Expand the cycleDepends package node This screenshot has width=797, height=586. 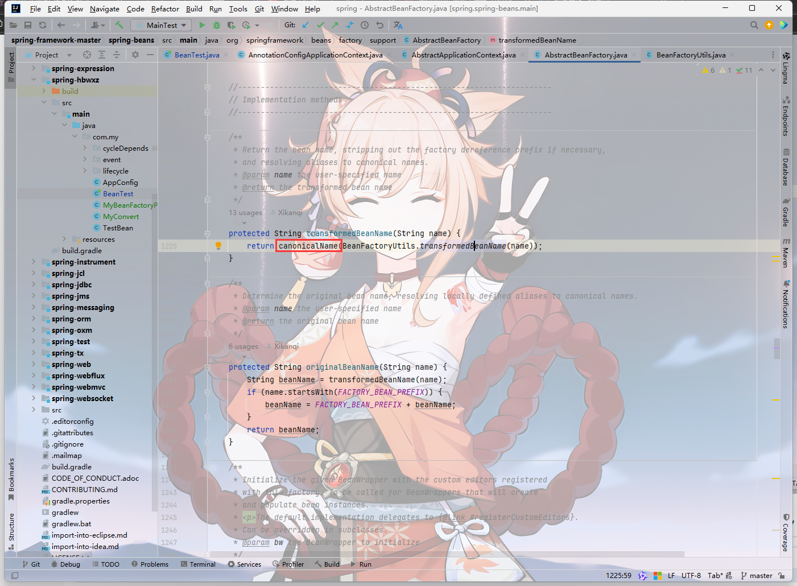[x=85, y=148]
